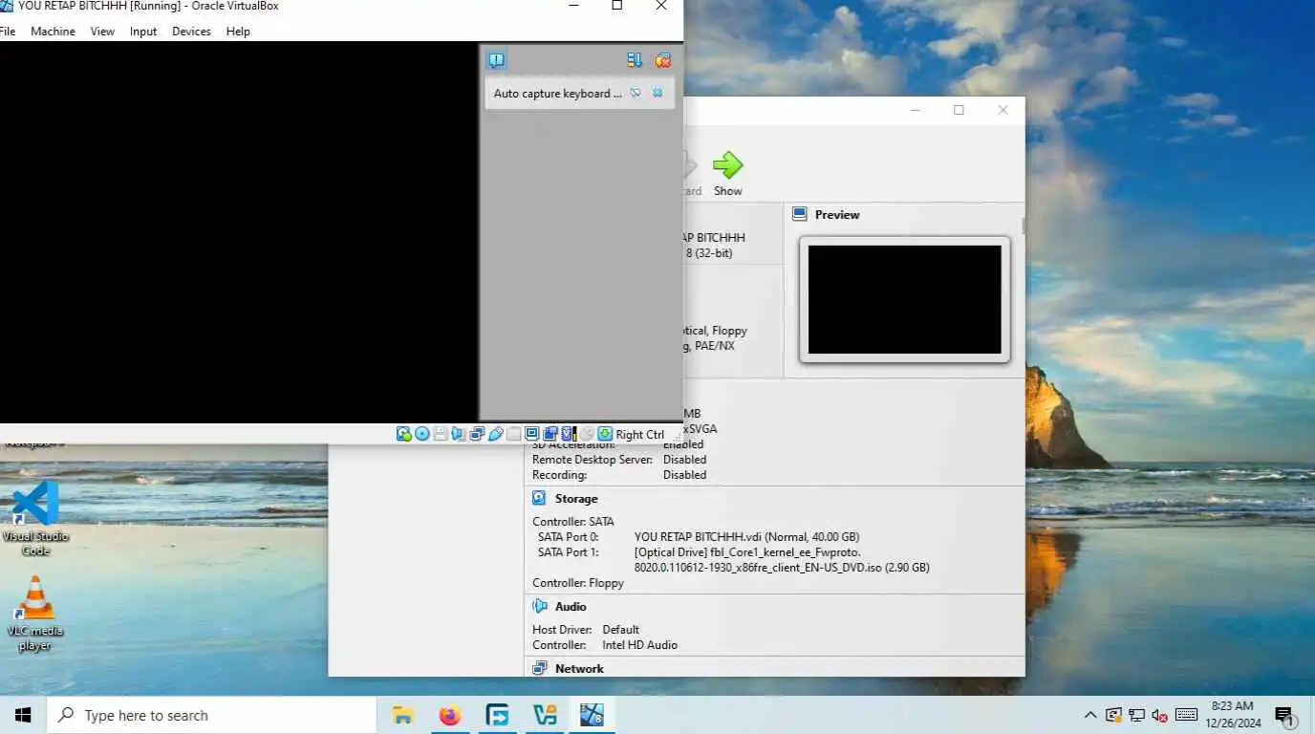Click the audio status icon in VM status bar

[458, 434]
